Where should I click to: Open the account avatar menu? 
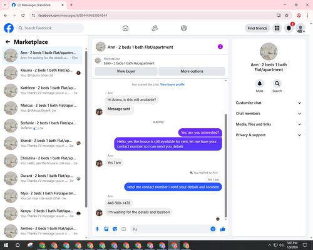click(x=300, y=28)
